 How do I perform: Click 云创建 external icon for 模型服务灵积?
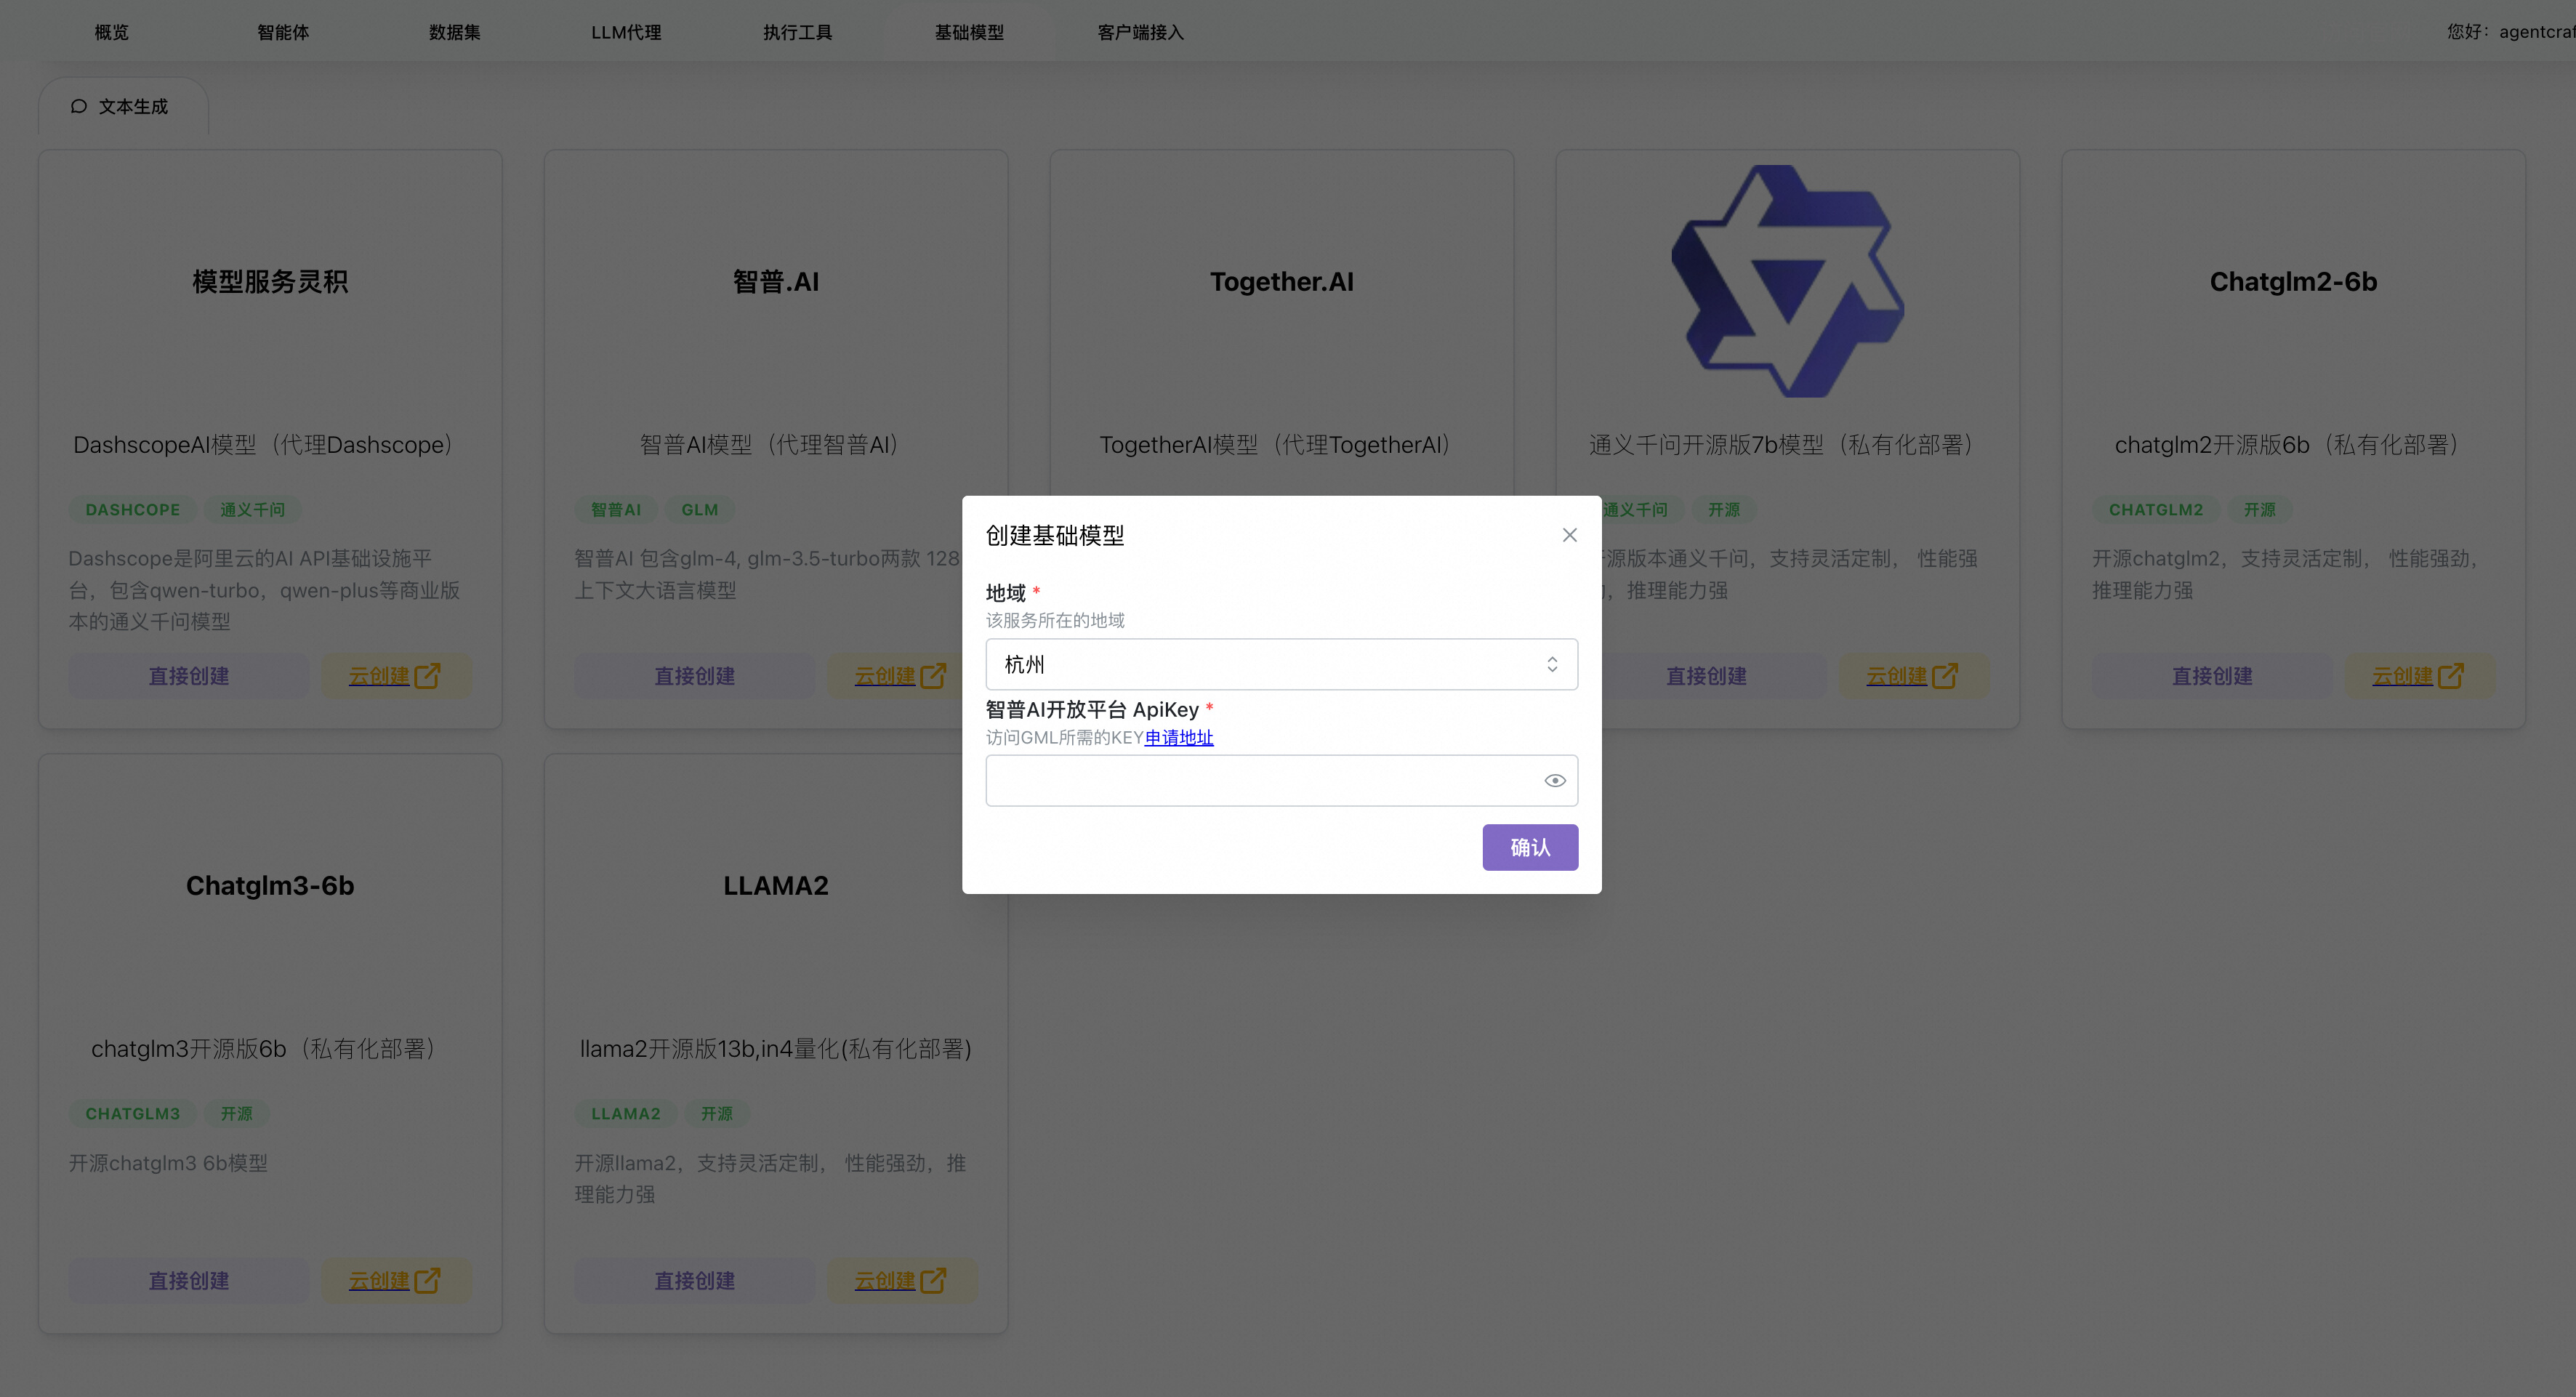pos(427,676)
